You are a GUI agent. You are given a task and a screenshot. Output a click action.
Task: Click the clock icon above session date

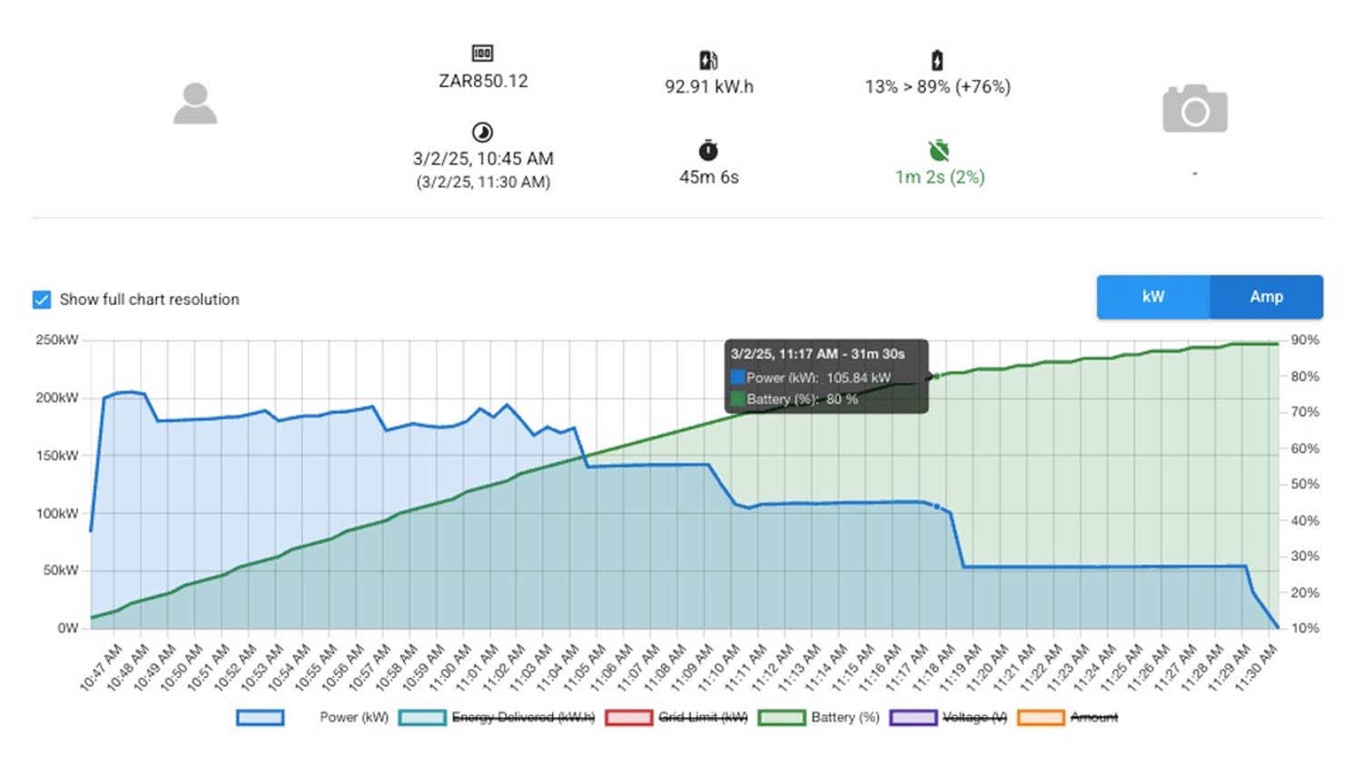482,132
